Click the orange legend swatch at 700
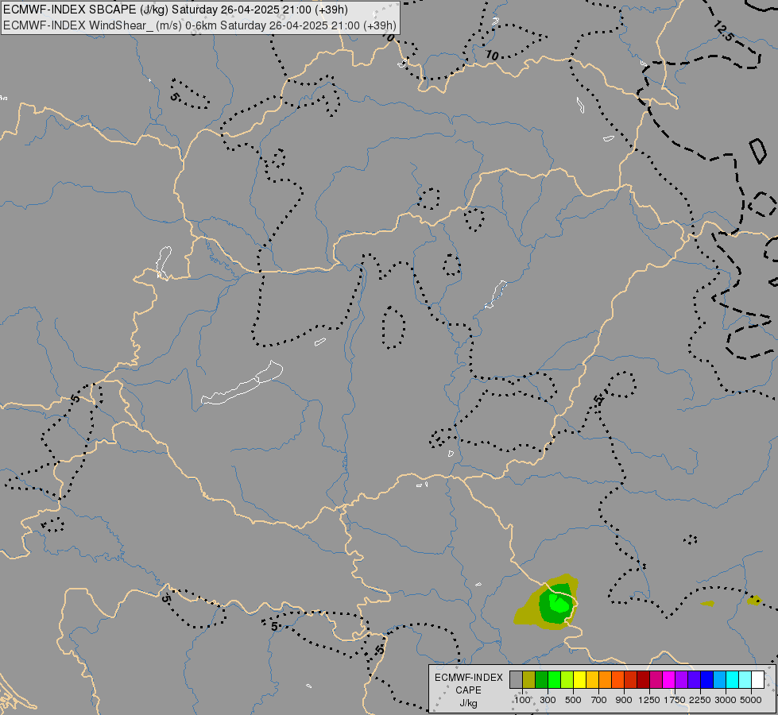Viewport: 778px width, 715px height. point(605,680)
